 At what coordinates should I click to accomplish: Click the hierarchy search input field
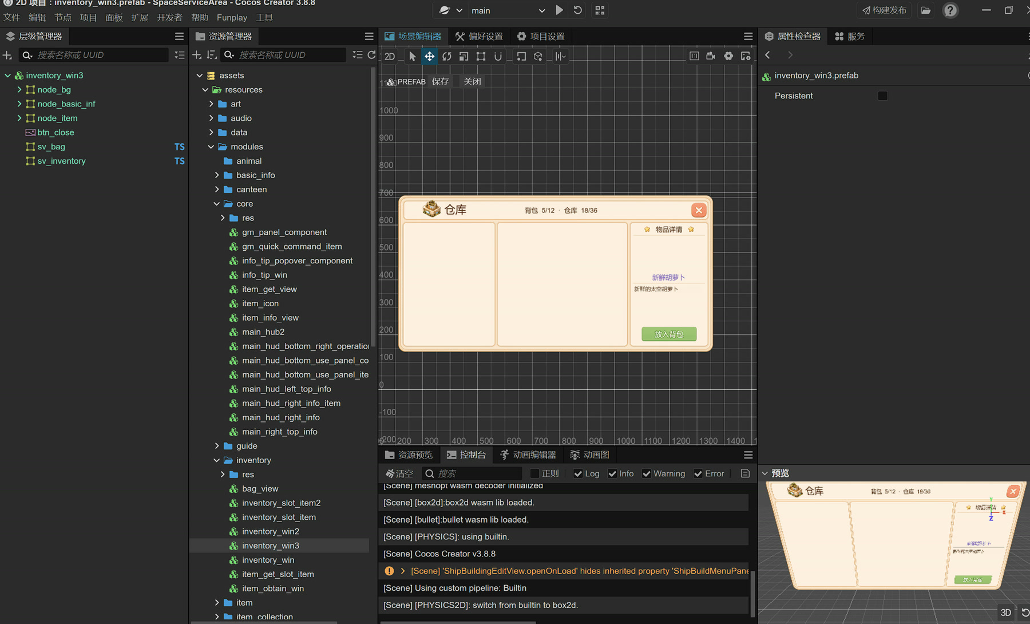point(95,55)
